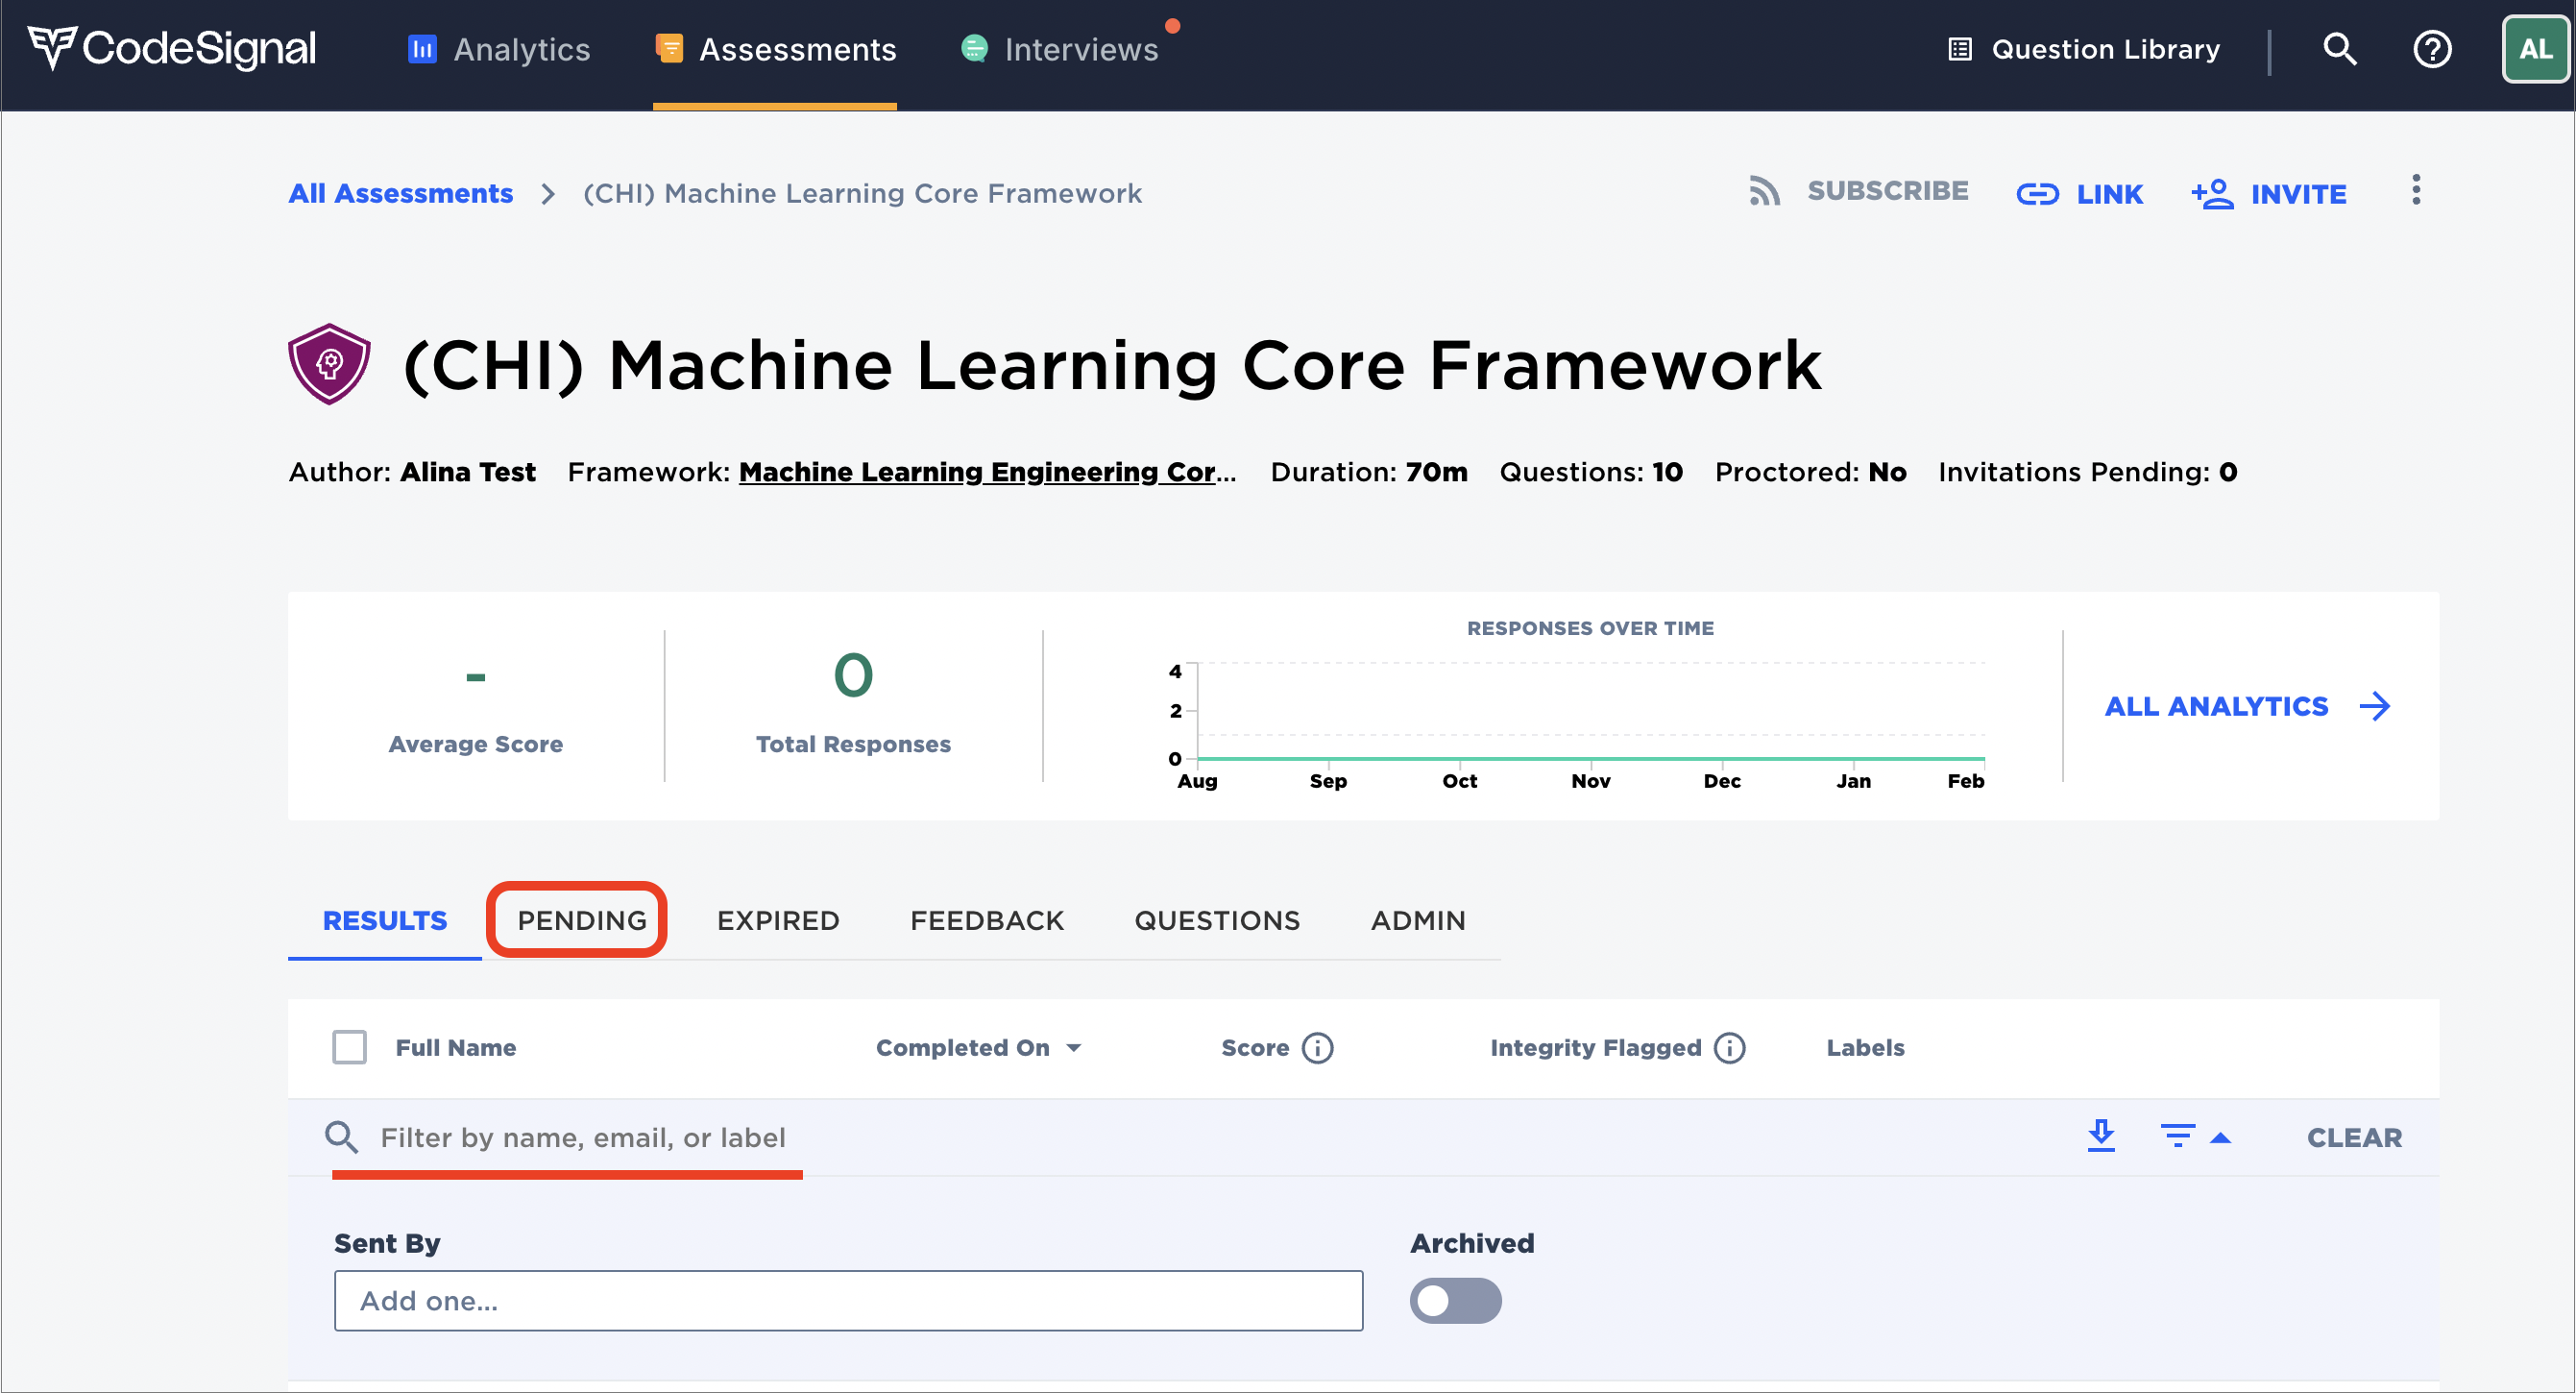
Task: Click the Subscribe feed icon
Action: 1764,191
